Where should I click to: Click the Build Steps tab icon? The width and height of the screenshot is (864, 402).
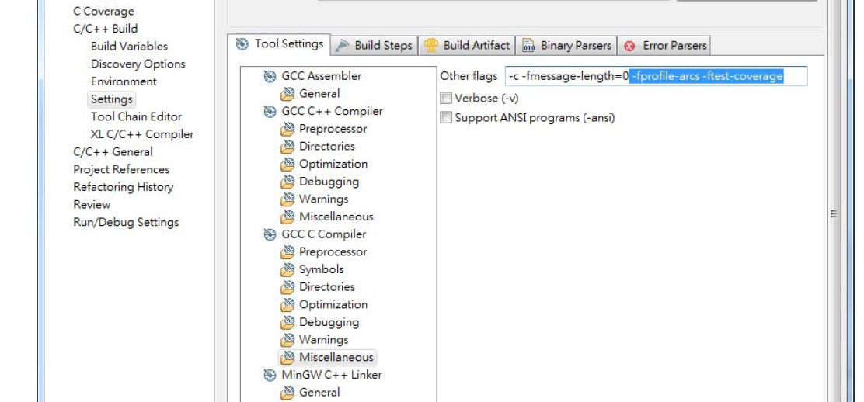click(x=342, y=46)
